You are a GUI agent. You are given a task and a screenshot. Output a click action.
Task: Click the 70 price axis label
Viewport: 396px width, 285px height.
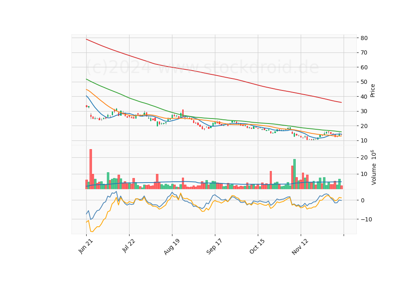364,53
